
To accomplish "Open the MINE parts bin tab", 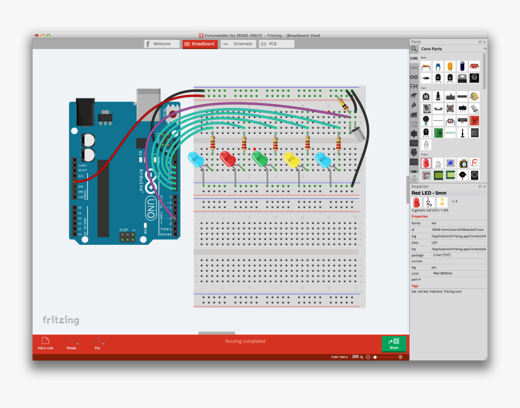I will coord(414,68).
